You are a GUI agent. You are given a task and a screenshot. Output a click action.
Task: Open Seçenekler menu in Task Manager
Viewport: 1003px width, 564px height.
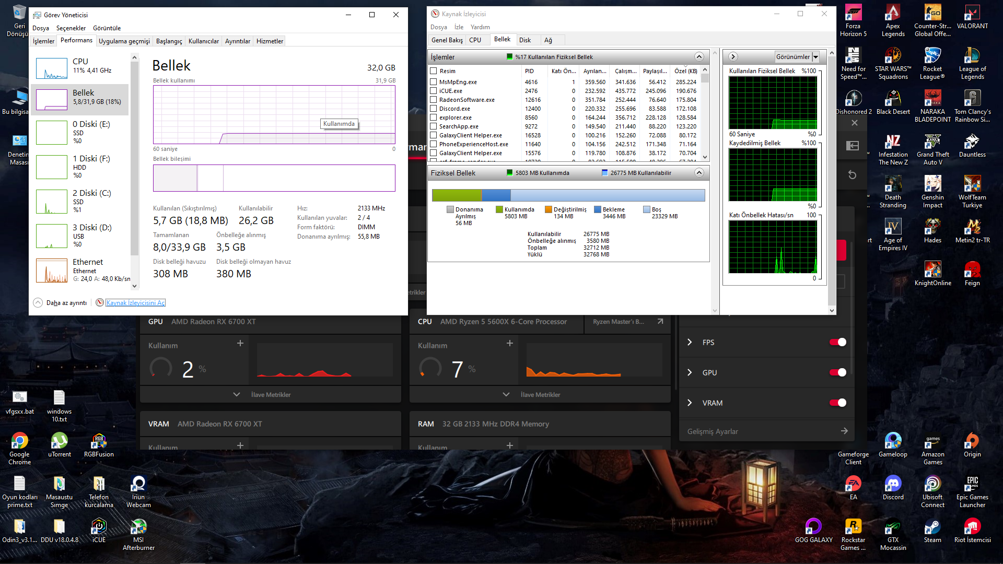point(71,28)
